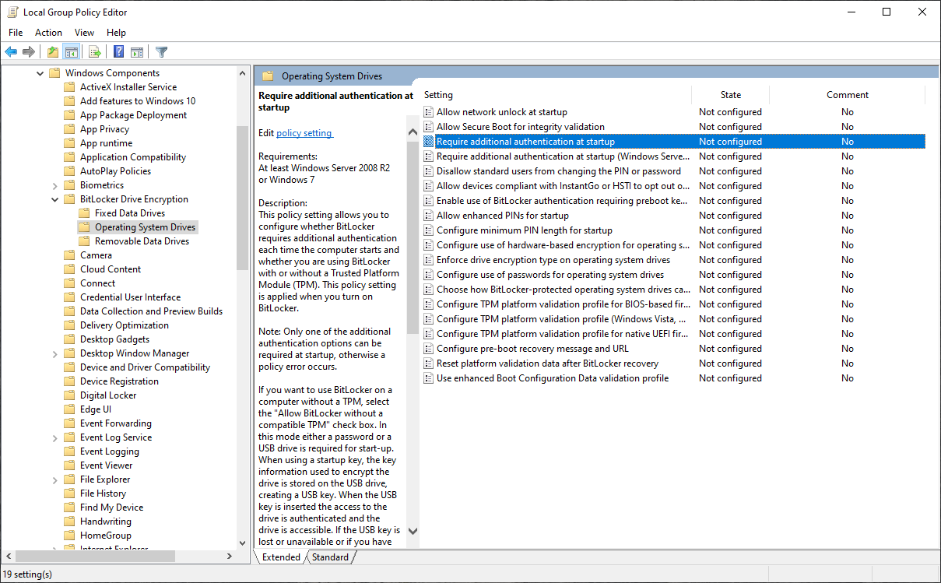Select Configure minimum PIN length for startup
The height and width of the screenshot is (583, 941).
click(524, 230)
